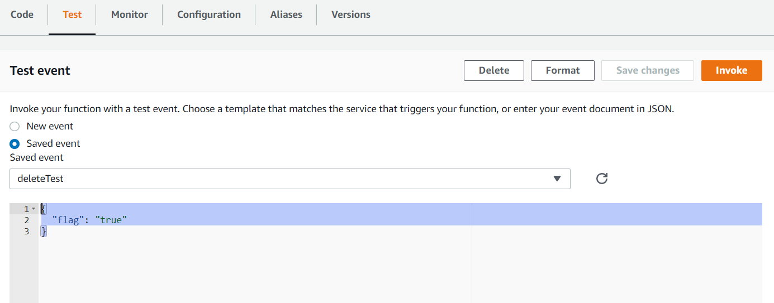Select the New event radio button
This screenshot has width=774, height=303.
[x=15, y=127]
